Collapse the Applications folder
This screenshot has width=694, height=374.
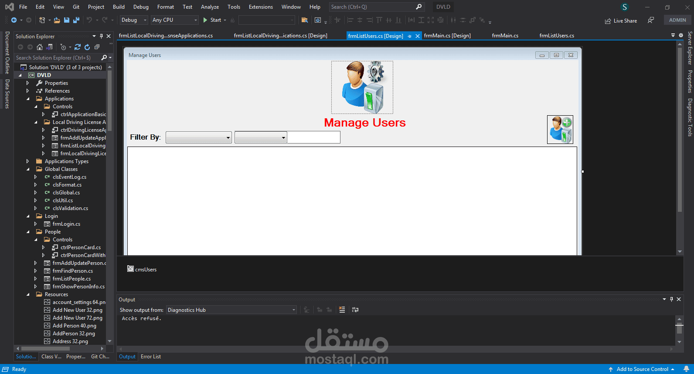tap(28, 99)
